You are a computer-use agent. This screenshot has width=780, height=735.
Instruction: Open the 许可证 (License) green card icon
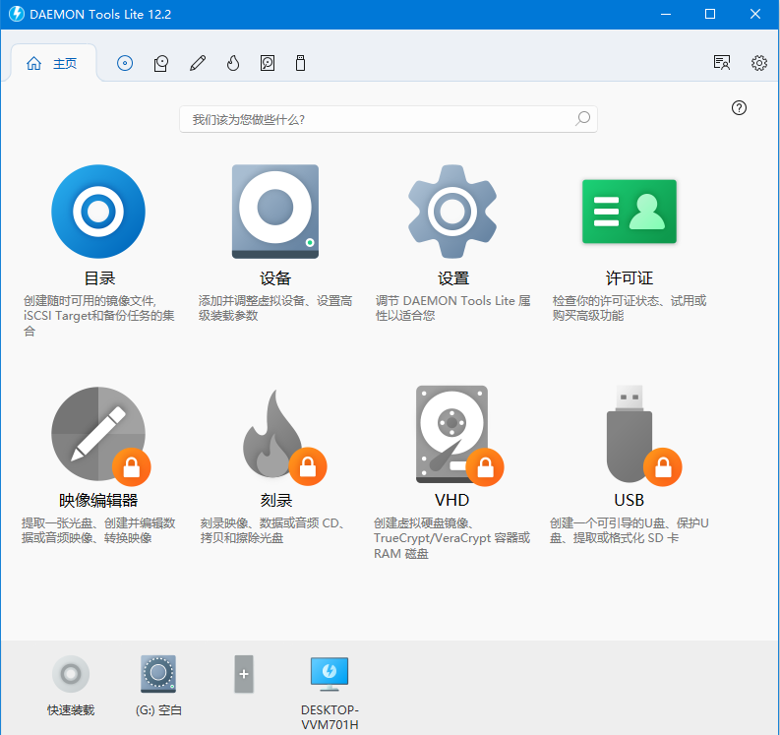630,212
